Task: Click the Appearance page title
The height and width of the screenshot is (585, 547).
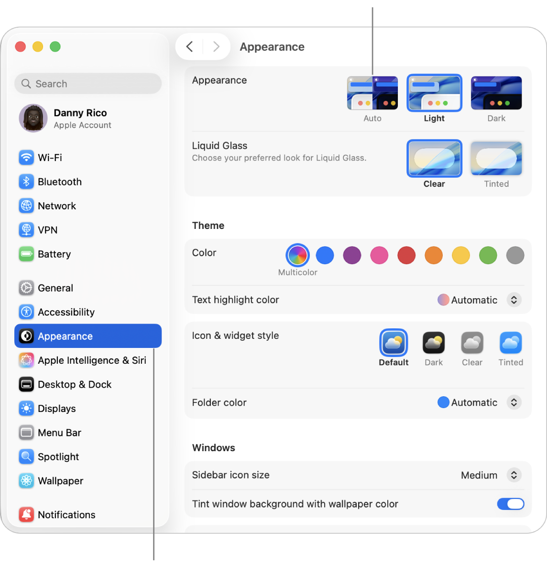Action: (272, 47)
